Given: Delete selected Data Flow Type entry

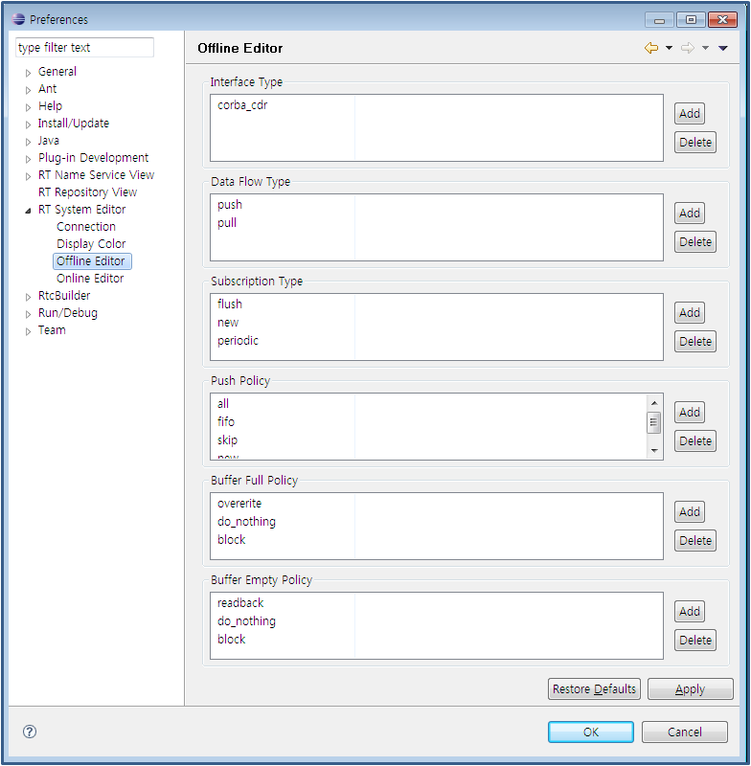Looking at the screenshot, I should pyautogui.click(x=695, y=242).
